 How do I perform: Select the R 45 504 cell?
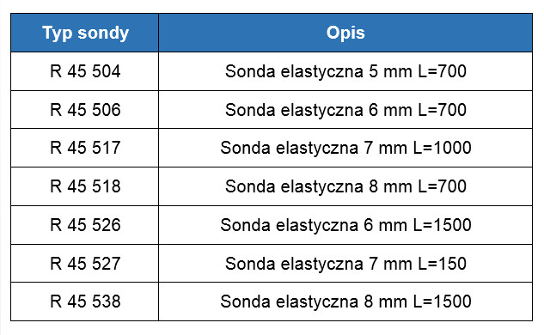pyautogui.click(x=85, y=71)
